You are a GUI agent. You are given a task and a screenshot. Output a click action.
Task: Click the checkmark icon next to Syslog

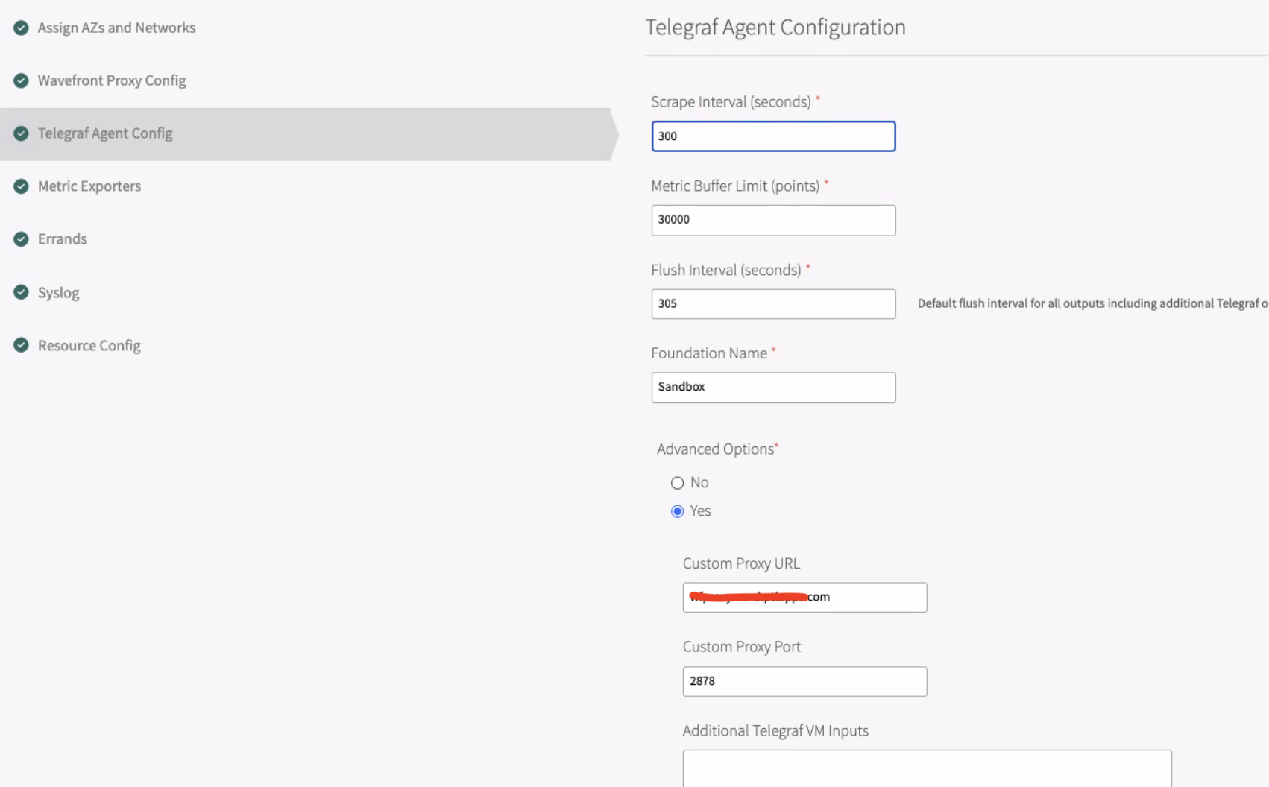(x=21, y=292)
